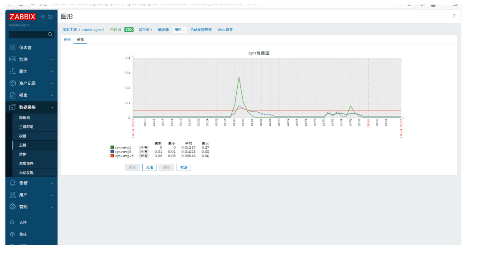The width and height of the screenshot is (479, 254).
Task: Click the ZABBIX logo
Action: coord(22,17)
